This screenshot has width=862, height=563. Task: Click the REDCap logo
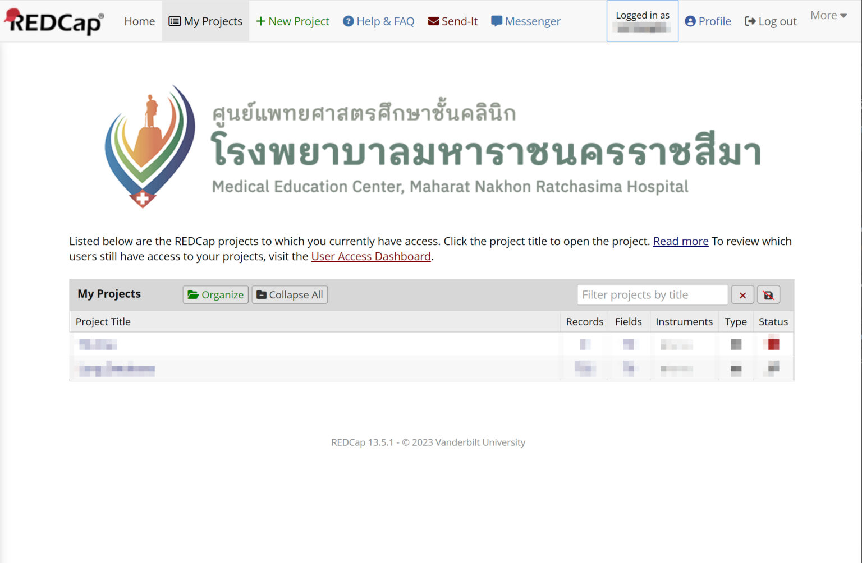[x=53, y=21]
